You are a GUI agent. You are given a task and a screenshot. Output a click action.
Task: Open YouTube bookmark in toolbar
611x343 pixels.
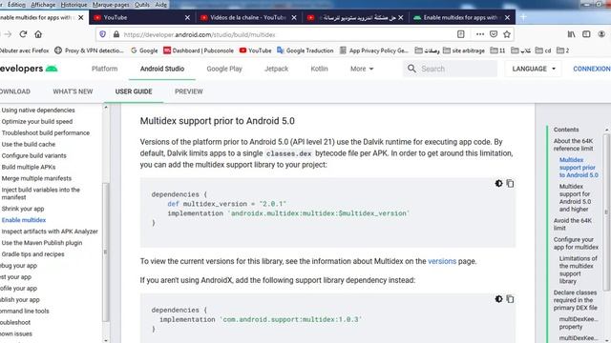coord(255,50)
